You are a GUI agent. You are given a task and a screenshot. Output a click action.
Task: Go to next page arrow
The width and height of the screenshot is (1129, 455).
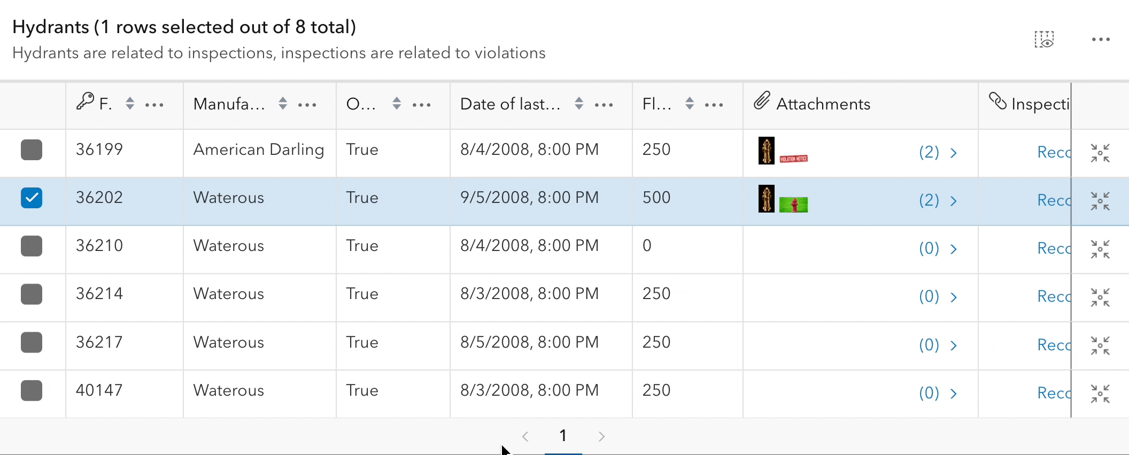[x=601, y=437]
